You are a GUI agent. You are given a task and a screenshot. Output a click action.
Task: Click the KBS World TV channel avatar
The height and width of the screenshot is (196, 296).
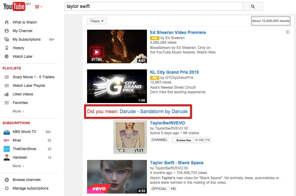pos(6,131)
